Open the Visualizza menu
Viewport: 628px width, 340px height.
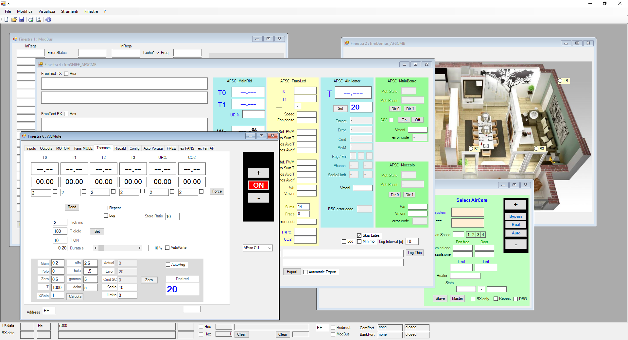point(47,11)
